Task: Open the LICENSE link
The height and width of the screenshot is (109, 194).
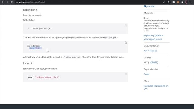Action: (x=153, y=63)
